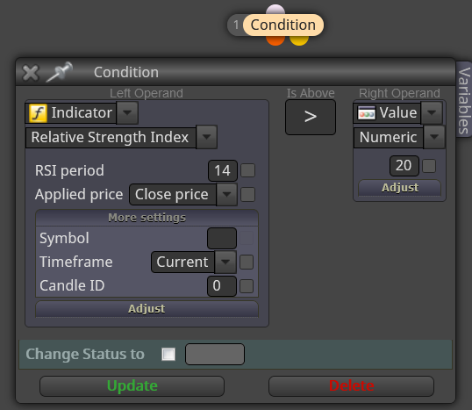Click the orange output connector under Condition node

coord(275,40)
